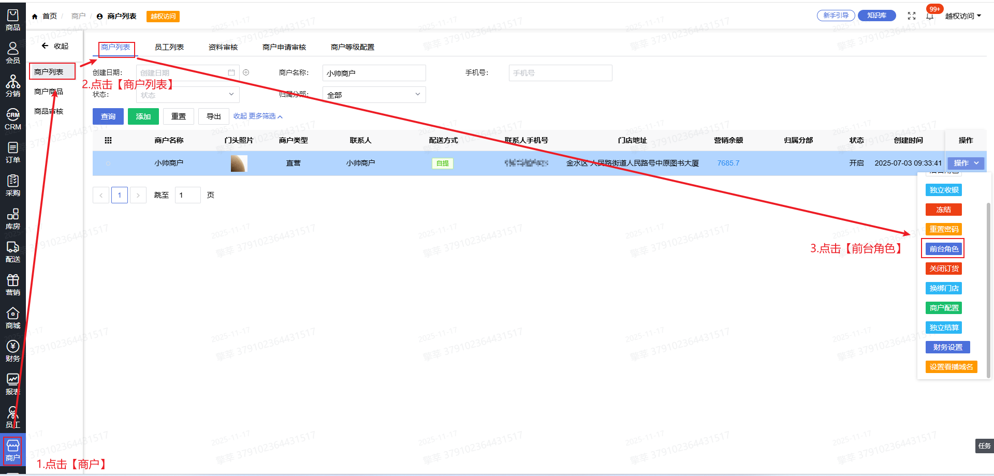Viewport: 994px width, 476px height.
Task: Switch to the 员工列表 tab
Action: pos(169,47)
